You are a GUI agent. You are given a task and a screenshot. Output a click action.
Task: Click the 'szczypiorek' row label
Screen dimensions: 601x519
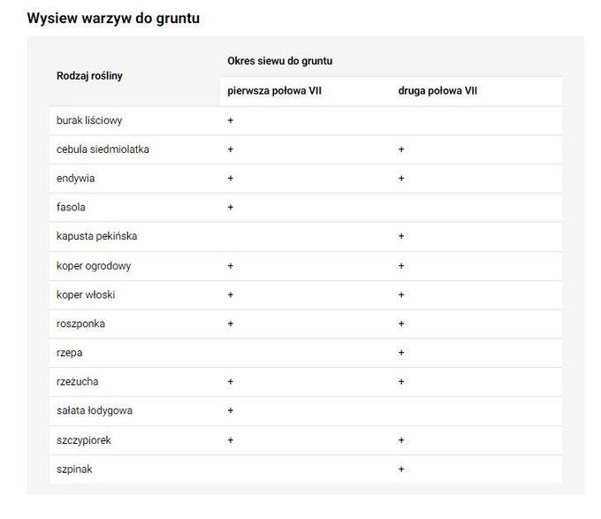(x=84, y=440)
